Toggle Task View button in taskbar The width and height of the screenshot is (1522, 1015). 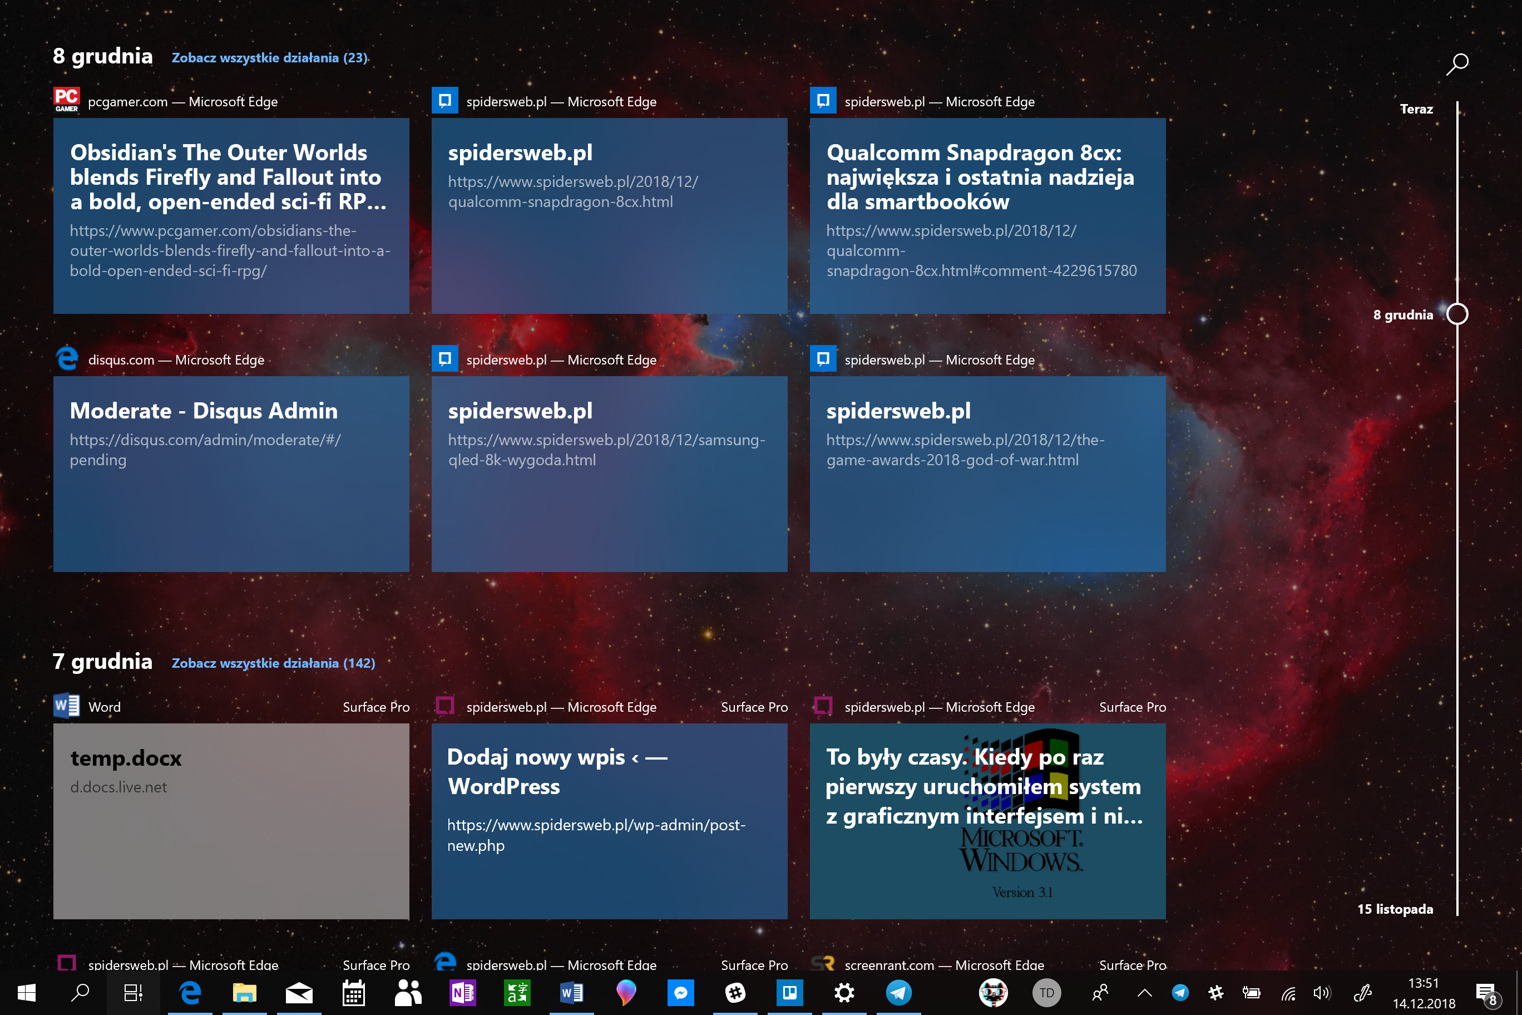(x=134, y=992)
